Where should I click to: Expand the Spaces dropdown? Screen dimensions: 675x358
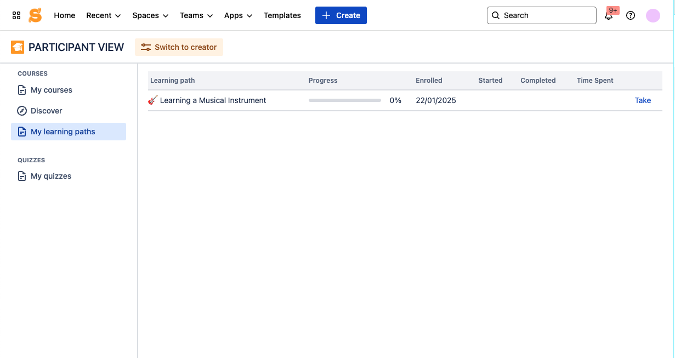(151, 15)
